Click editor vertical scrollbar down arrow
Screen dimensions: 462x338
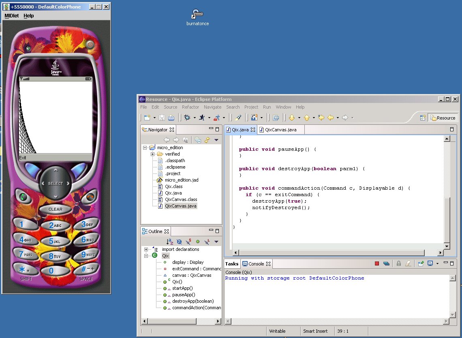coord(447,246)
